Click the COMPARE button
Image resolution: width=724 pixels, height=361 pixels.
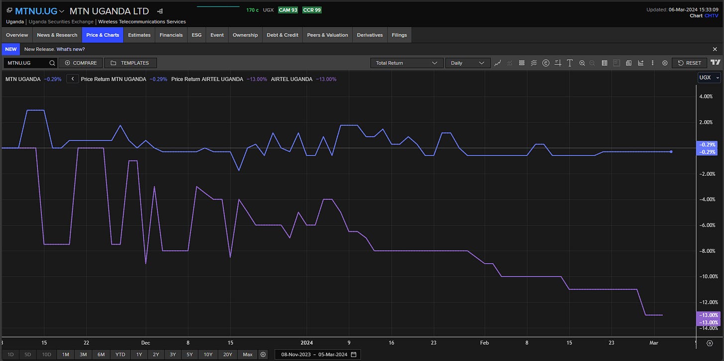pos(81,63)
